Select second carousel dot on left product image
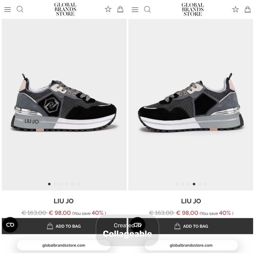This screenshot has width=255, height=255. [55, 184]
